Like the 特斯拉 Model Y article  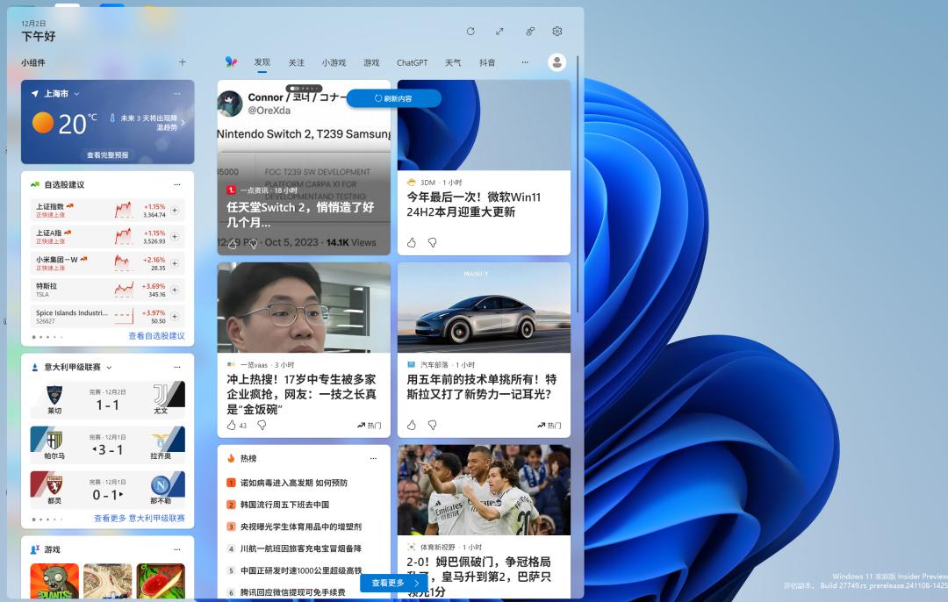(412, 426)
